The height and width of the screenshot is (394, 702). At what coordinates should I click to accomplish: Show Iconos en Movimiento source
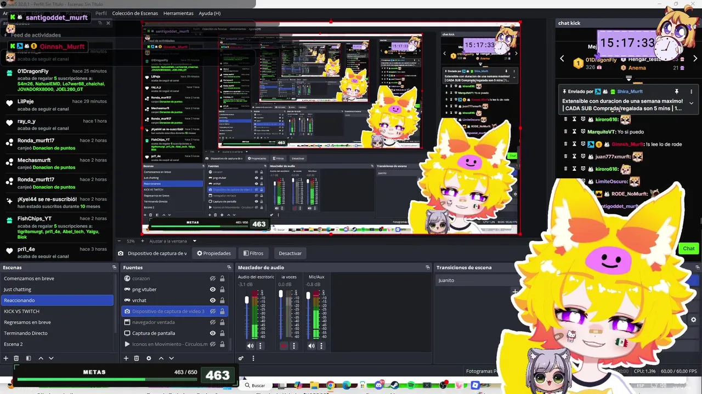[213, 344]
